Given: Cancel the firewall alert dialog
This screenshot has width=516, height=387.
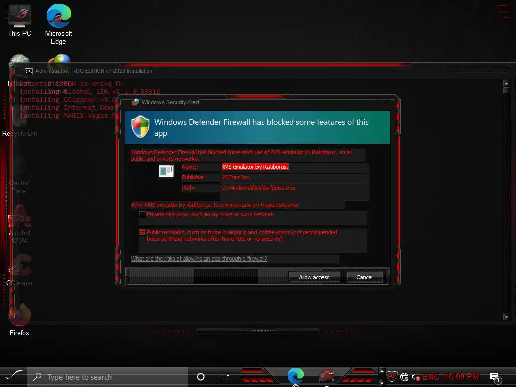Looking at the screenshot, I should (365, 277).
